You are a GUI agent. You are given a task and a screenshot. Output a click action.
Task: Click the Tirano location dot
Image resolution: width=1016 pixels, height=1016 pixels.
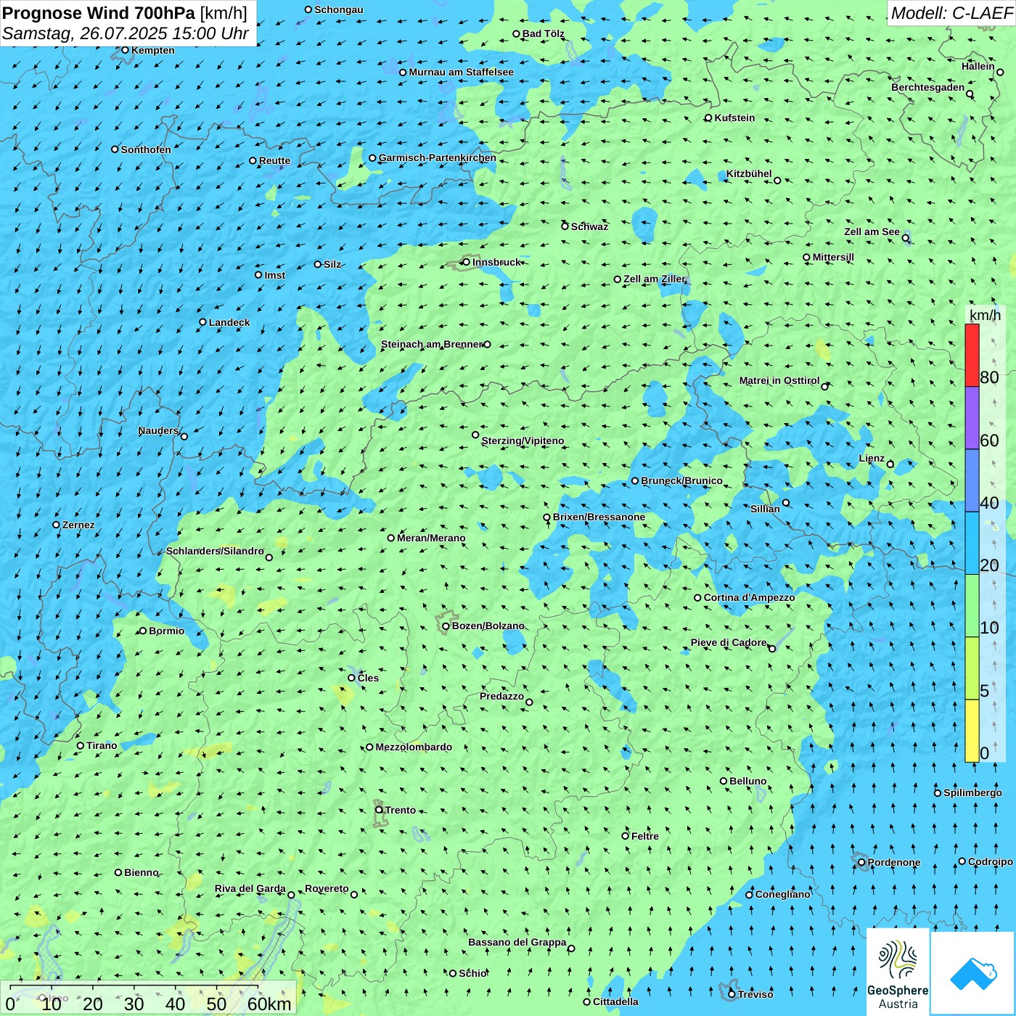point(81,745)
